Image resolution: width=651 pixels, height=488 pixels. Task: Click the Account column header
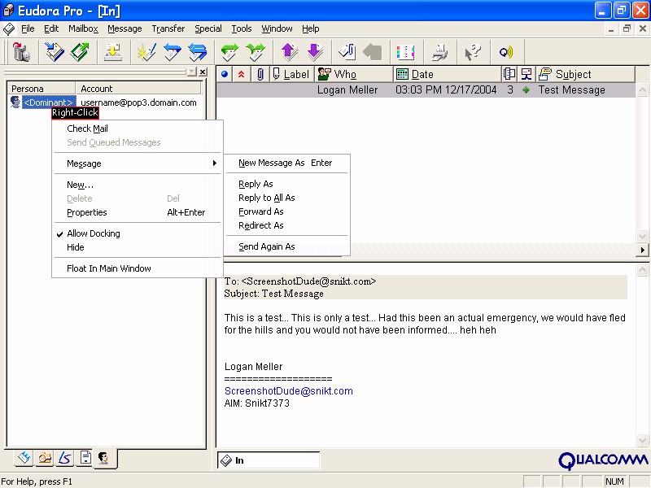[138, 89]
